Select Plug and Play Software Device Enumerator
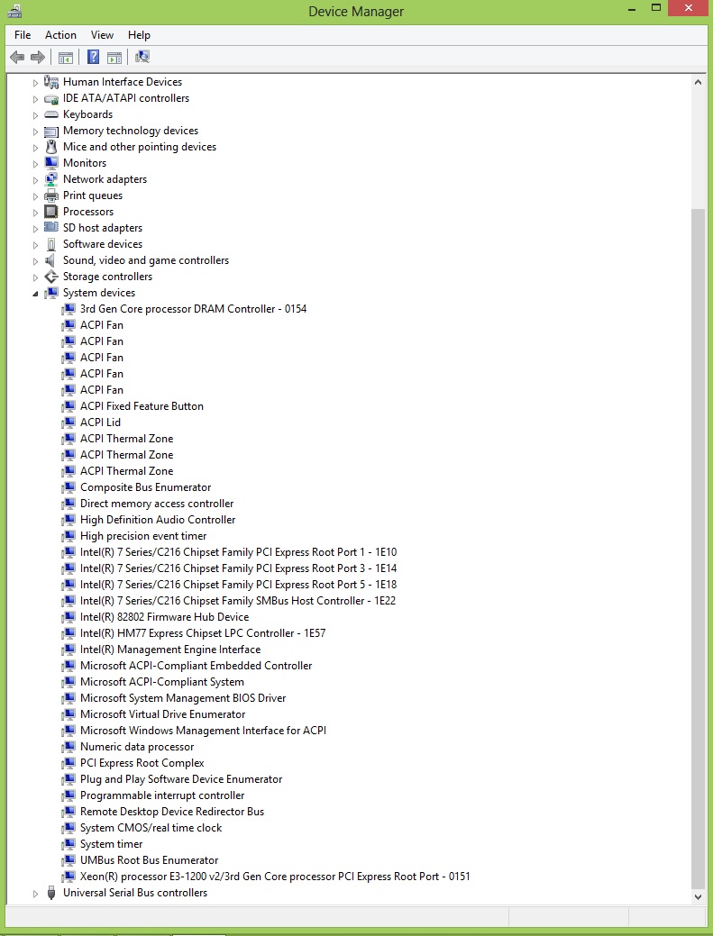The image size is (713, 936). (x=181, y=779)
